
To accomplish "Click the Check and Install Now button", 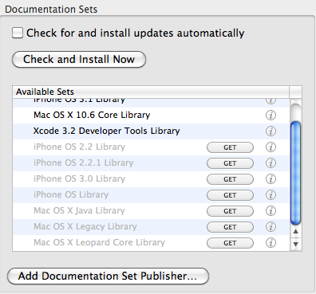I will (79, 59).
